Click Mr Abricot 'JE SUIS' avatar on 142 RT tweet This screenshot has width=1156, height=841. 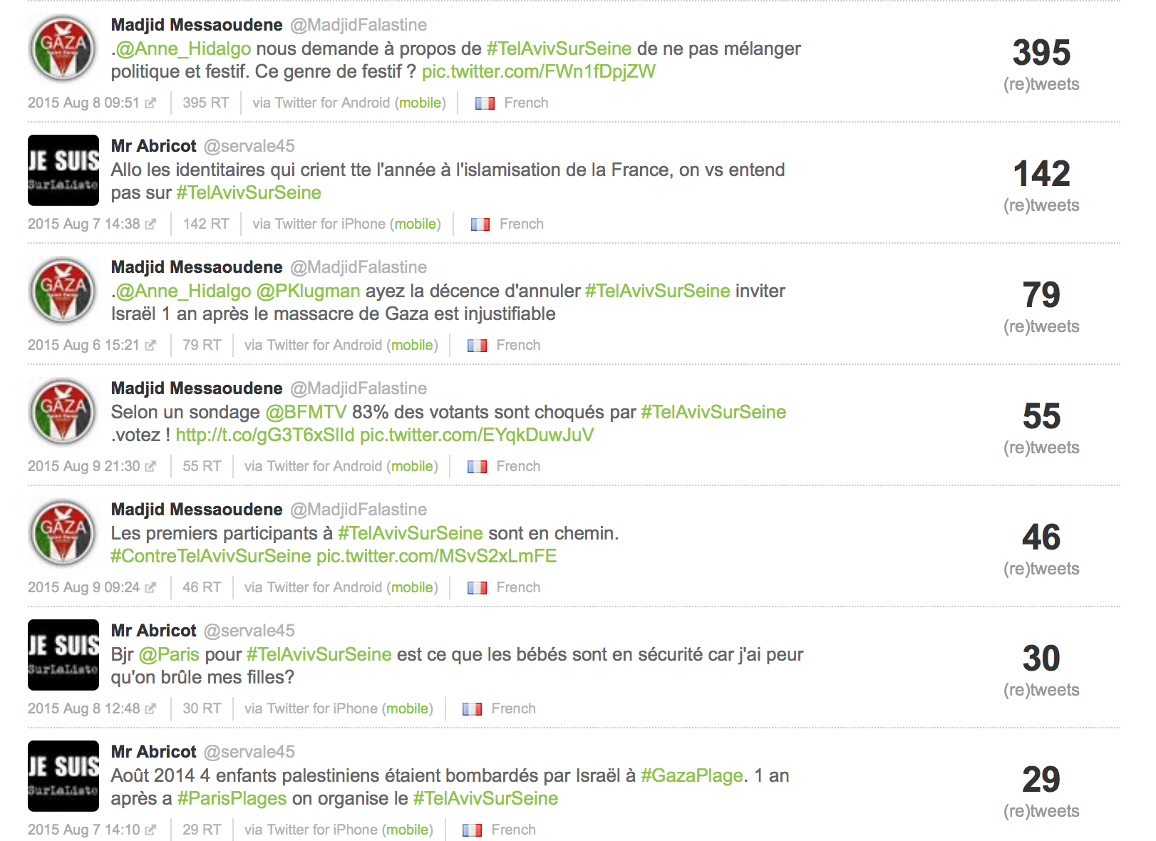63,170
